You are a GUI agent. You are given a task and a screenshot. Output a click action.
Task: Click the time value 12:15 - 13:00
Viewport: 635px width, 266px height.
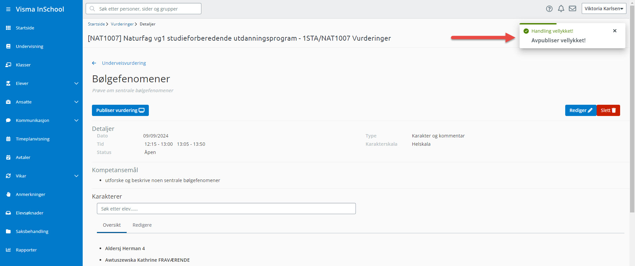[158, 144]
